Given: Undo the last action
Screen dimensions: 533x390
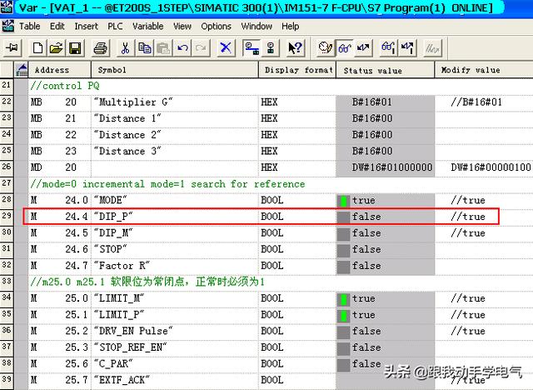Looking at the screenshot, I should tap(182, 48).
